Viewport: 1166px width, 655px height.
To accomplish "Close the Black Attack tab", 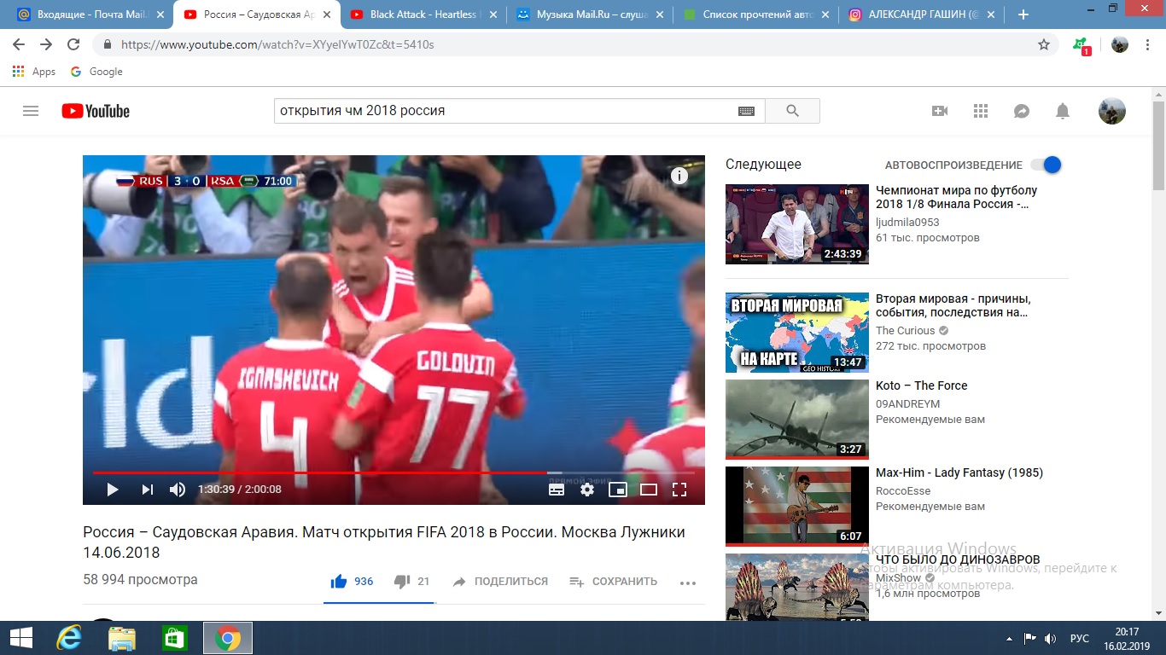I will coord(493,14).
